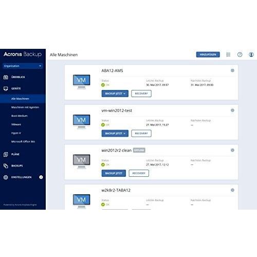Viewport: 257px width, 257px height.
Task: Click the Offline badge on win2012r2 clean
Action: coord(139,150)
